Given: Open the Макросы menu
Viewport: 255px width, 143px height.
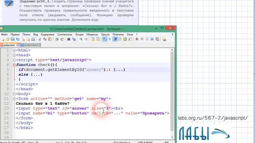Looking at the screenshot, I should (92, 35).
